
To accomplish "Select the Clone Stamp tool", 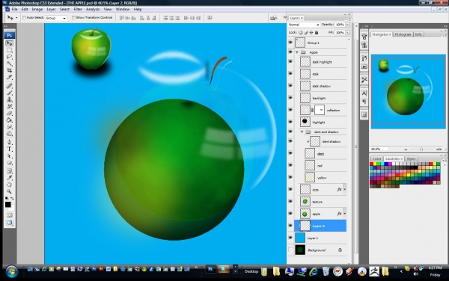I will pos(10,99).
